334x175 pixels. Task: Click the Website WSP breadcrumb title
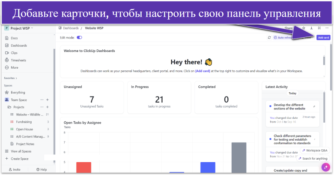[94, 28]
